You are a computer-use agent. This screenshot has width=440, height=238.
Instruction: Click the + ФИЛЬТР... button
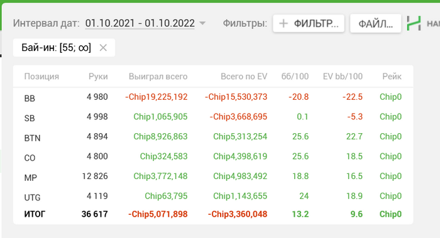click(x=309, y=23)
